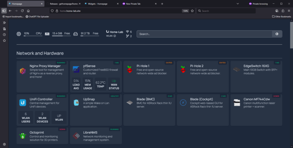The height and width of the screenshot is (148, 293).
Task: Open the Firefox account icon
Action: (x=277, y=11)
